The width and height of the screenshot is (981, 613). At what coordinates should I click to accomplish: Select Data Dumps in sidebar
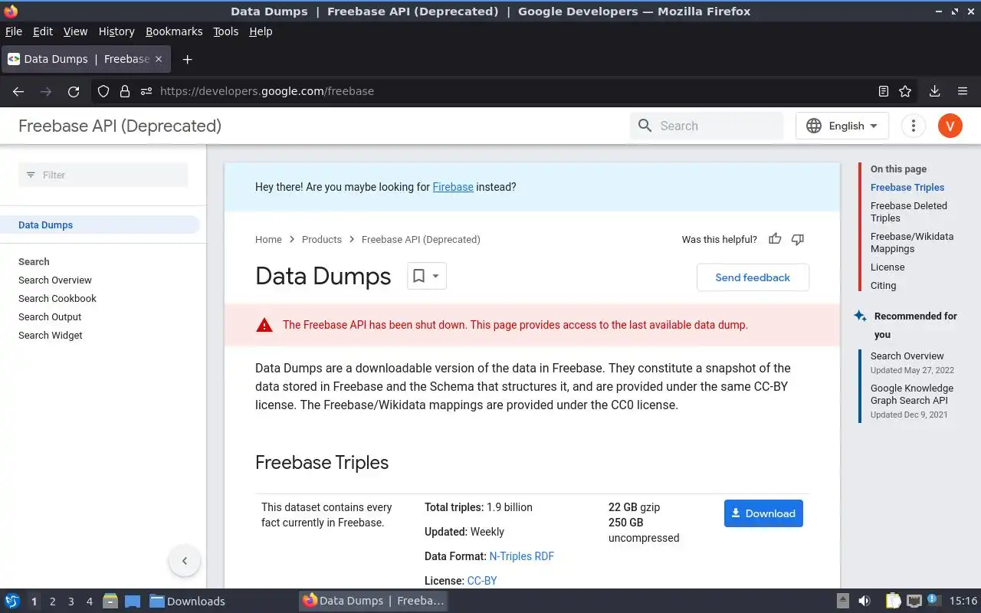tap(100, 225)
